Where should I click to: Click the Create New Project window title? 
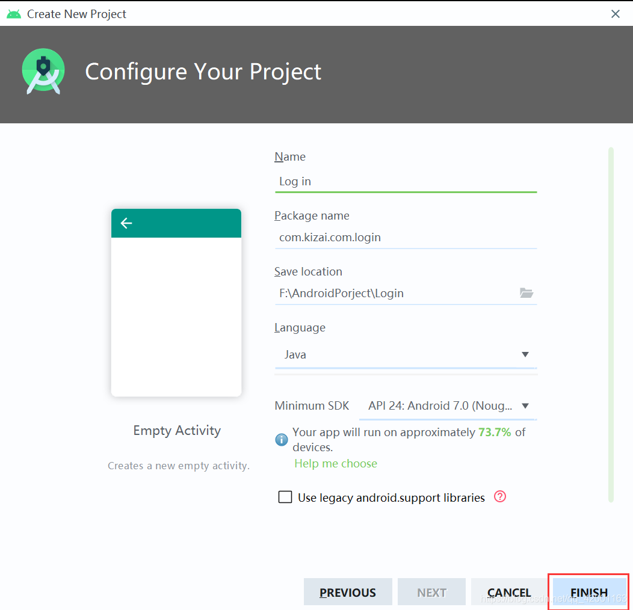(76, 14)
